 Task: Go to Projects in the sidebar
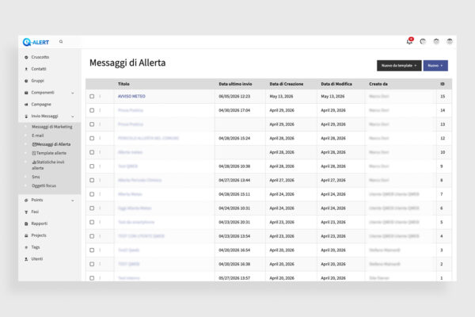tap(39, 235)
